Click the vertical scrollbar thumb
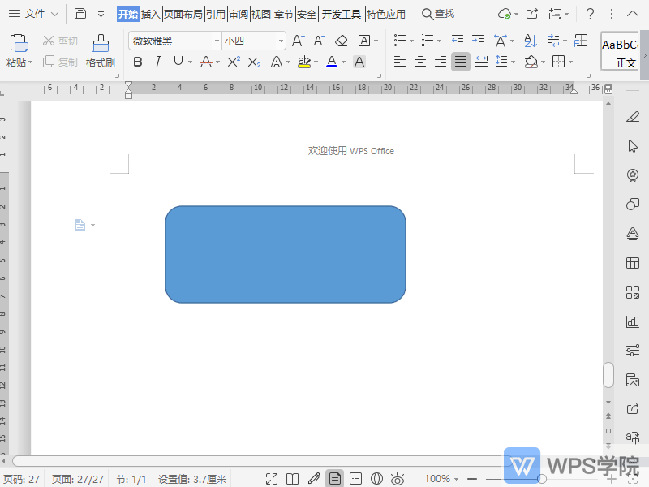This screenshot has width=649, height=487. (x=608, y=375)
